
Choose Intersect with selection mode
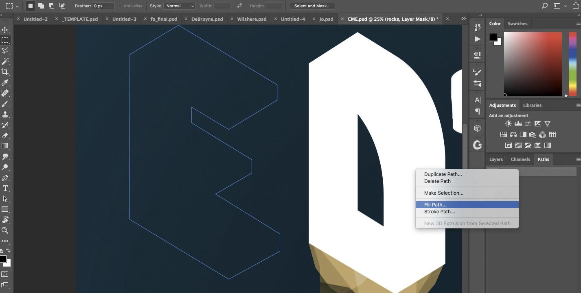click(62, 6)
